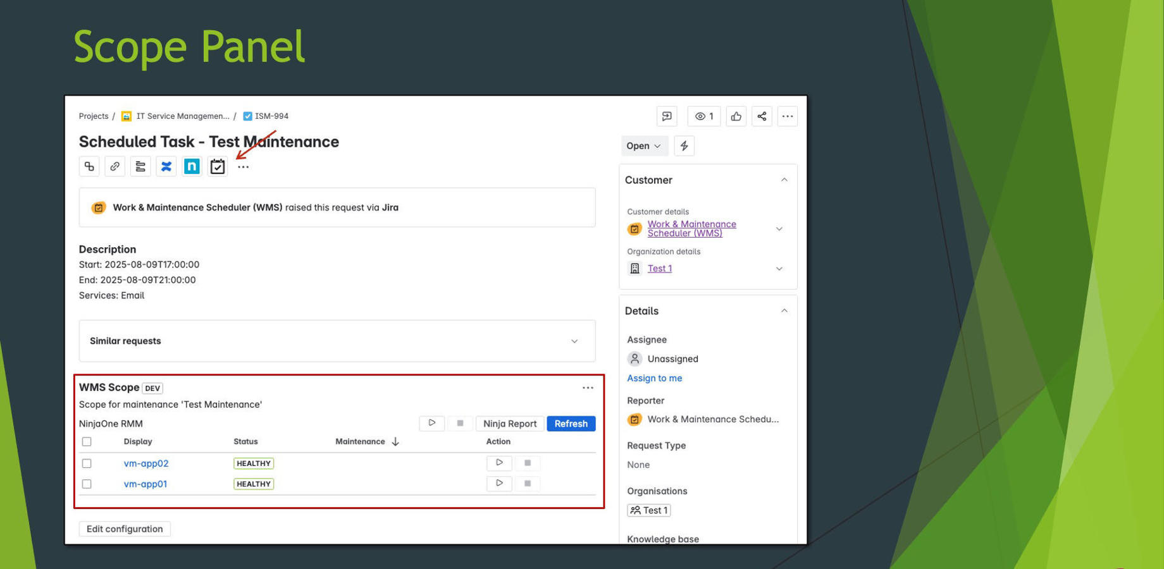Click the HEALTHY status of vm-app01
The height and width of the screenshot is (569, 1164).
click(x=254, y=484)
